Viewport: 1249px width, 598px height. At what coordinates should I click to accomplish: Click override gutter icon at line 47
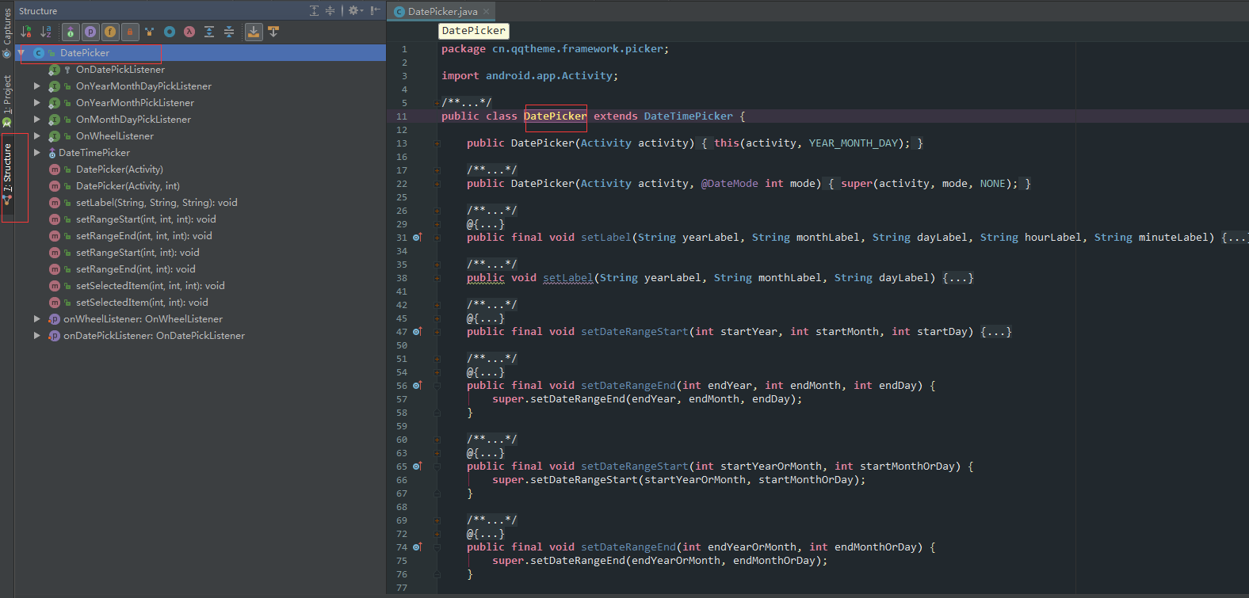(418, 331)
